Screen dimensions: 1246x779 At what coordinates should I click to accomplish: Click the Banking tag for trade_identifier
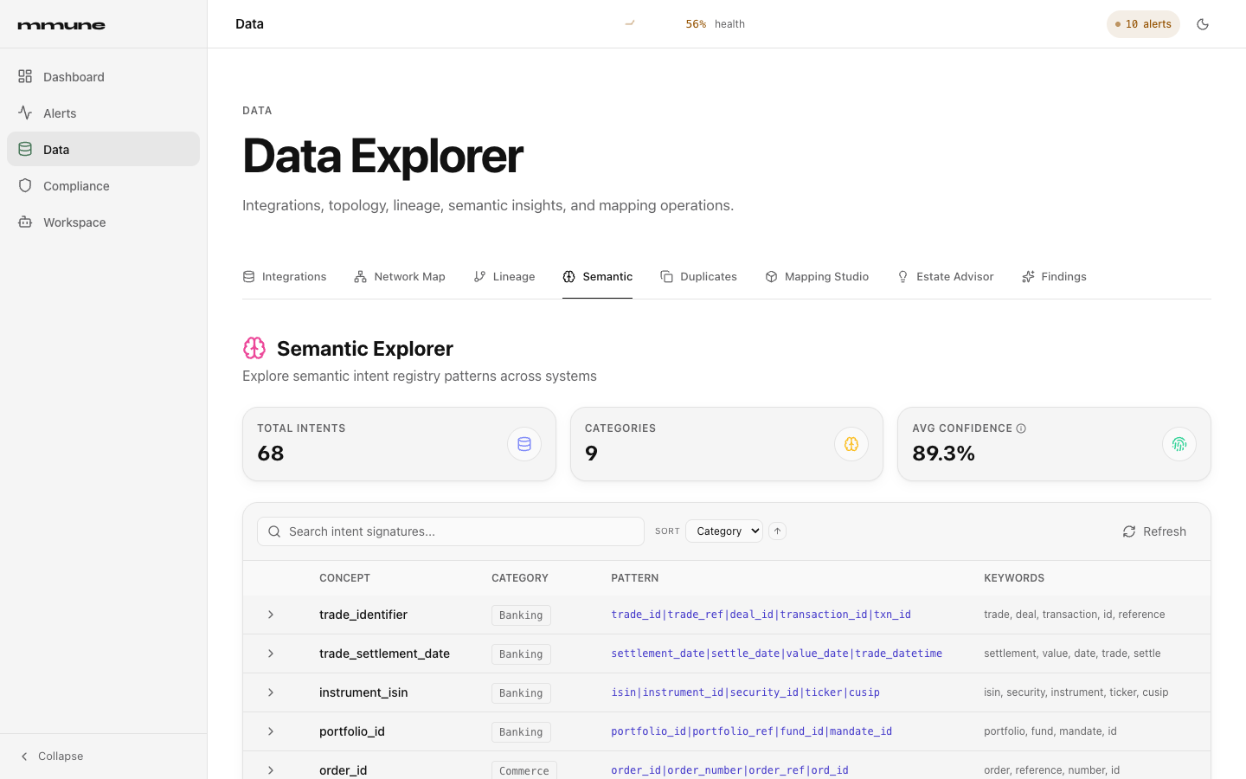click(521, 615)
